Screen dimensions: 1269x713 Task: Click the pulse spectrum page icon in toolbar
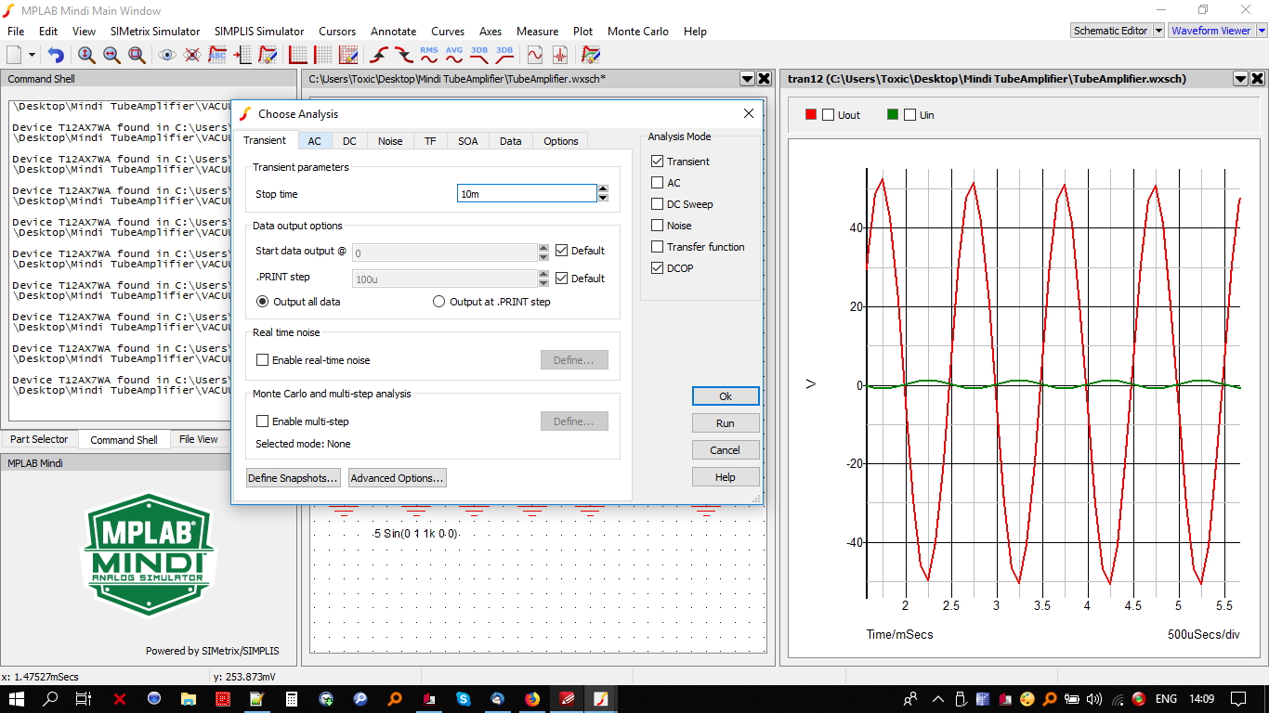(x=560, y=56)
